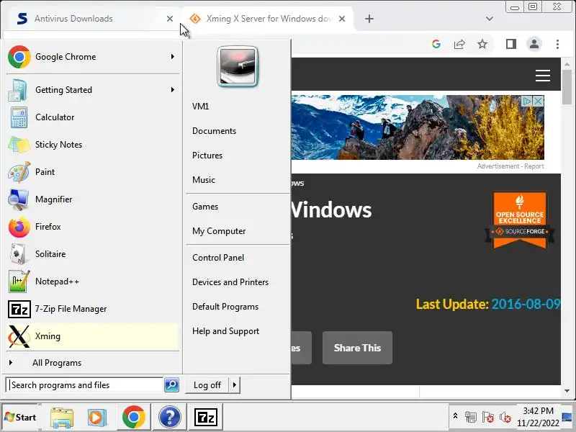Open Chrome tab search chevron
Image resolution: width=576 pixels, height=432 pixels.
click(490, 19)
